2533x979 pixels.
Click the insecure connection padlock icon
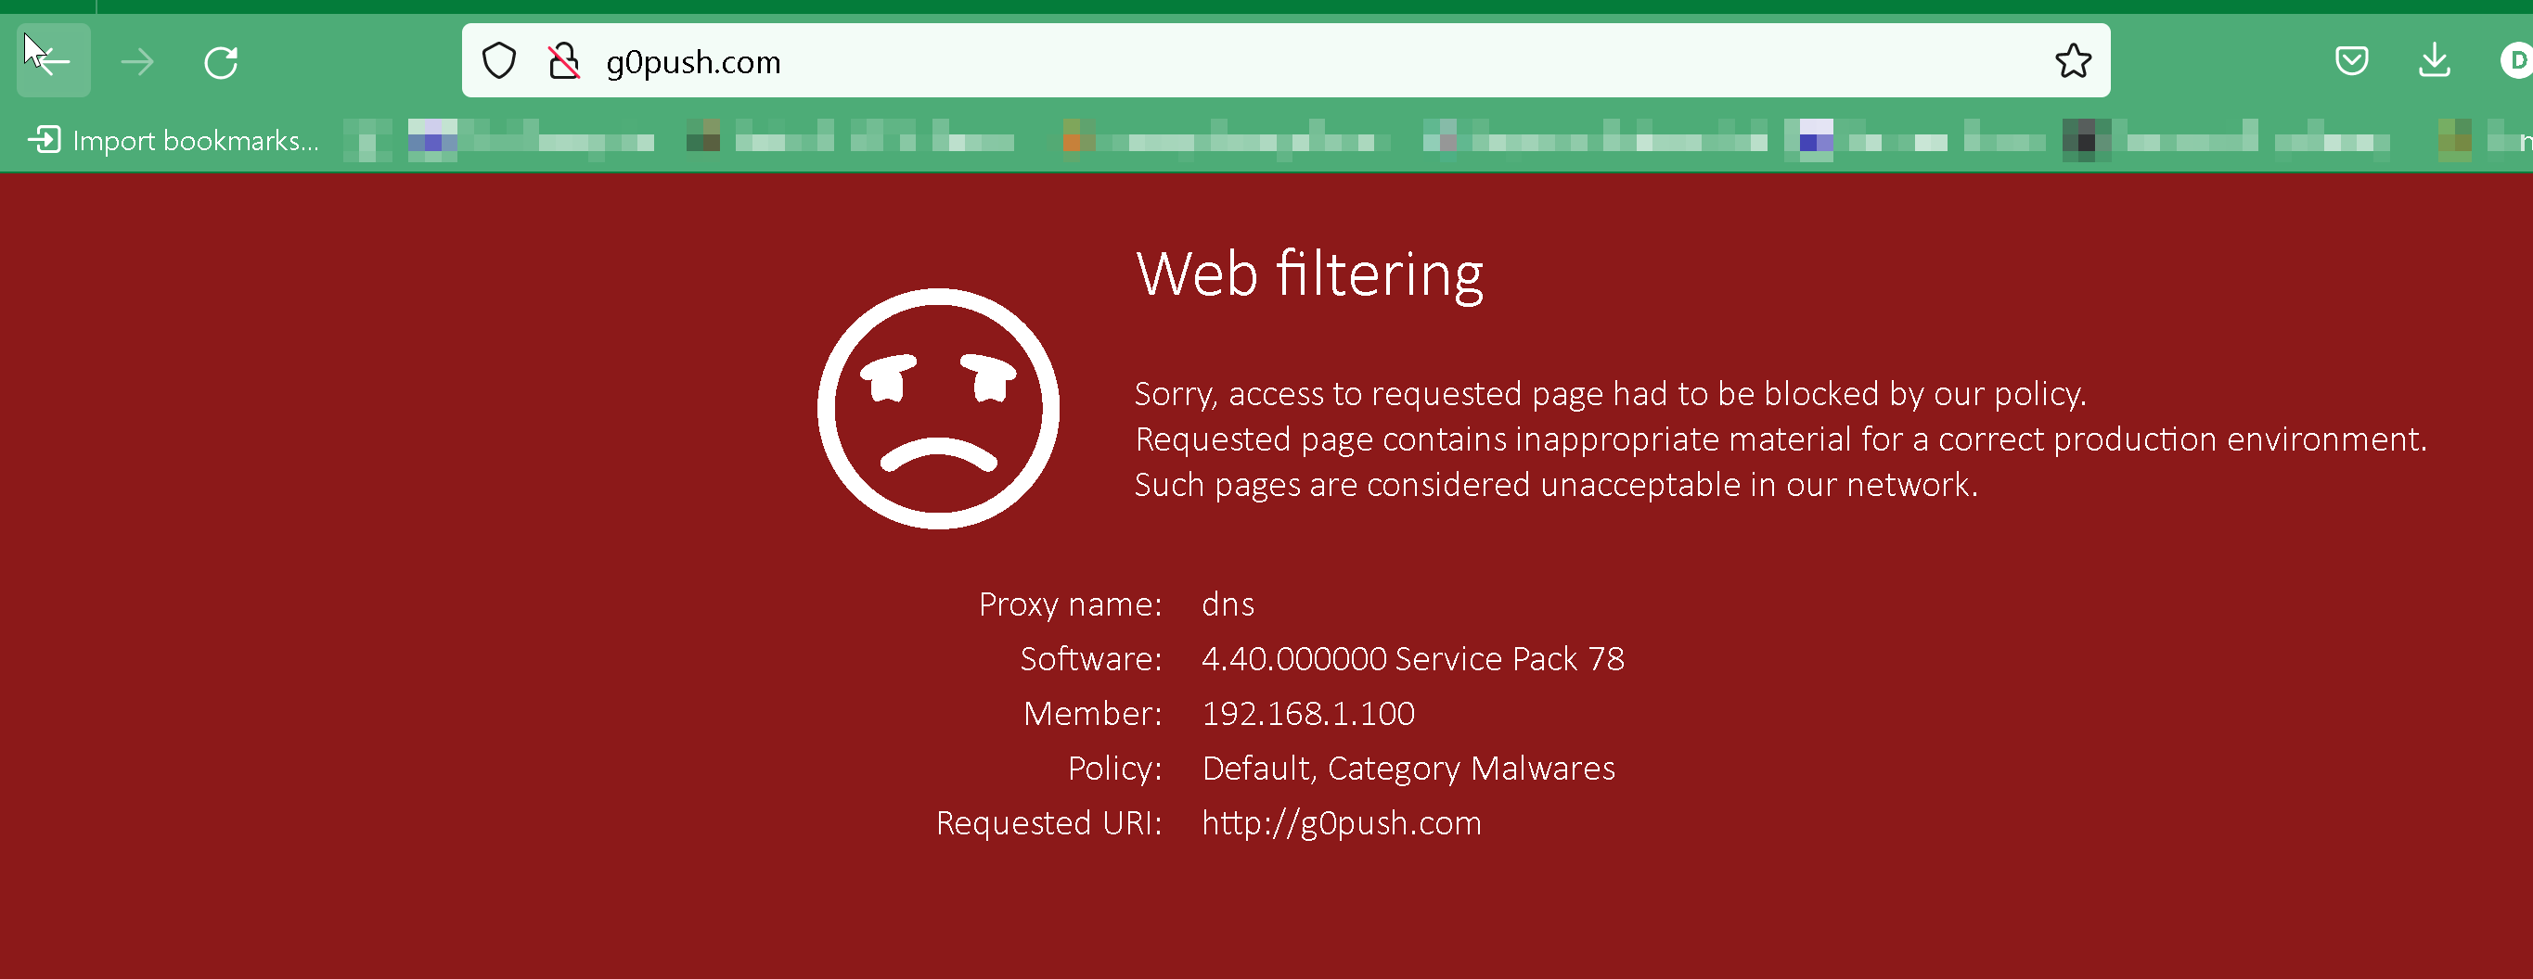click(563, 61)
